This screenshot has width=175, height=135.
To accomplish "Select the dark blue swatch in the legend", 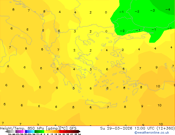I will pos(26,131).
